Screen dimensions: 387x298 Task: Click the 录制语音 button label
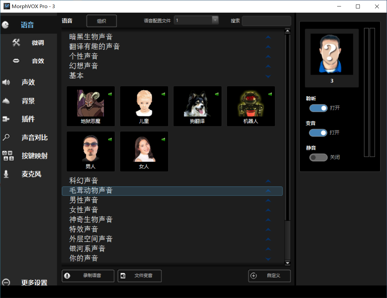(92, 276)
